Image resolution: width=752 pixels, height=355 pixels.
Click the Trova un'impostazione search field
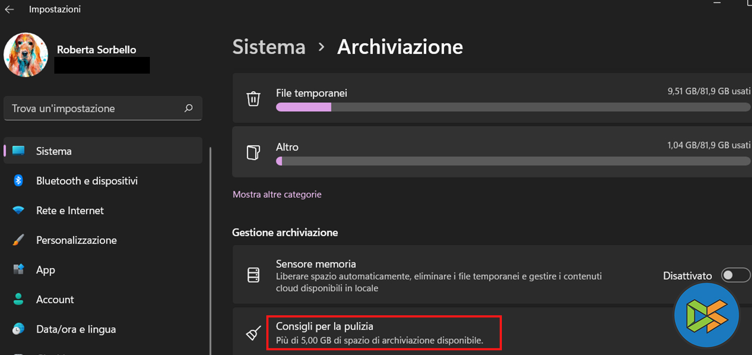94,109
